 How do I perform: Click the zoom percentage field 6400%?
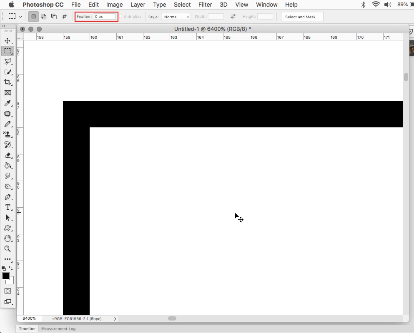click(29, 318)
